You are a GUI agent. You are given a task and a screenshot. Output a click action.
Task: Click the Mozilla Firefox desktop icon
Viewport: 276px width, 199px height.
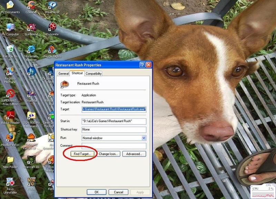[x=10, y=138]
